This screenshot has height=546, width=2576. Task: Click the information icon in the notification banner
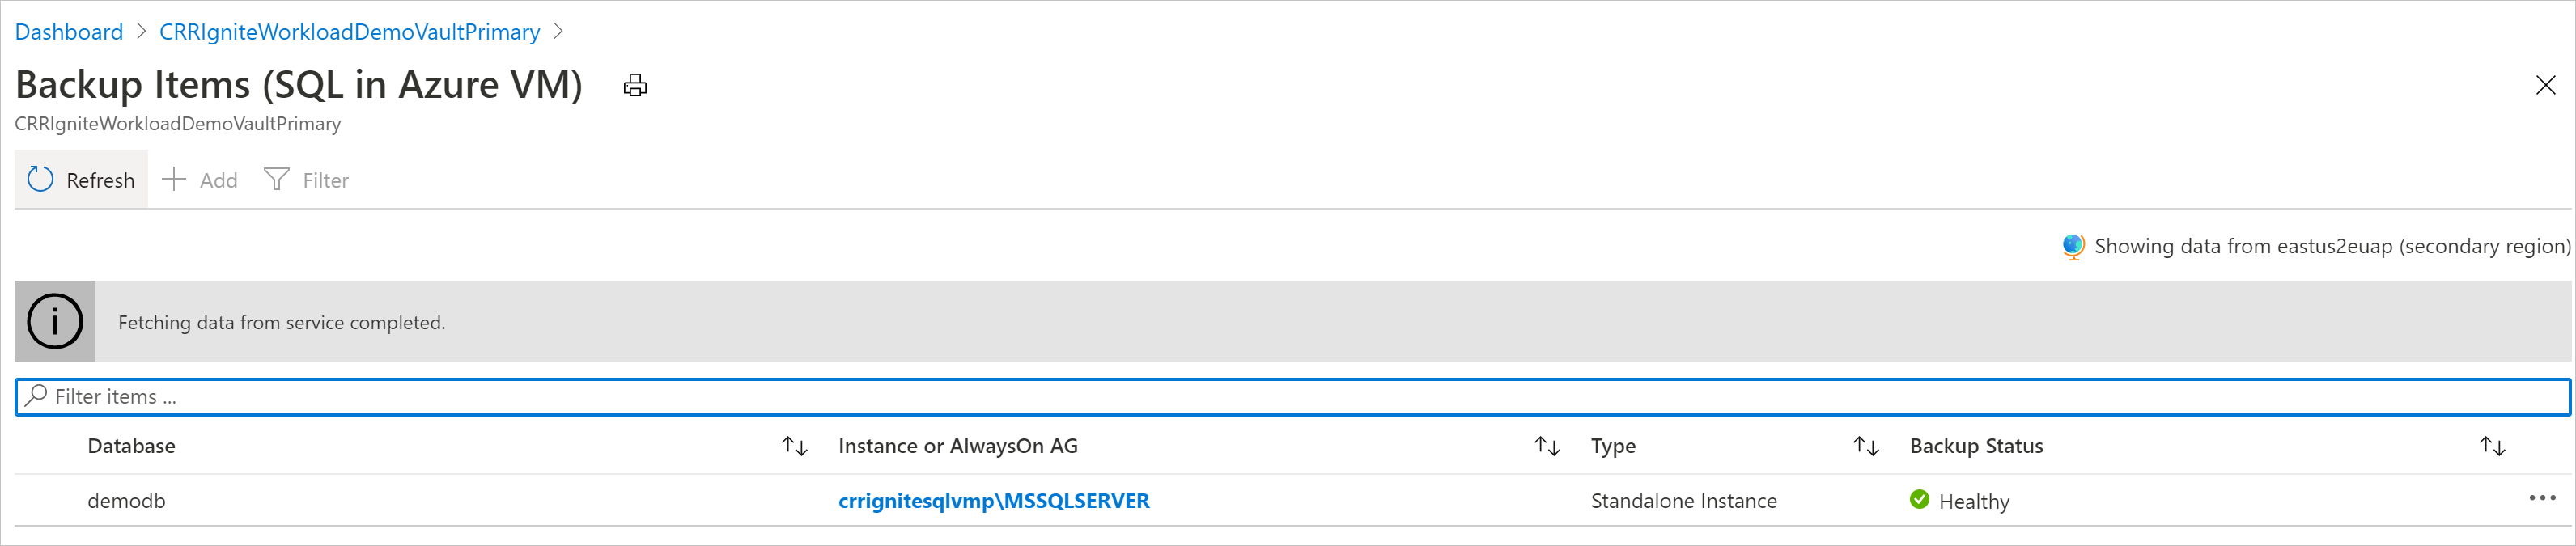click(55, 321)
